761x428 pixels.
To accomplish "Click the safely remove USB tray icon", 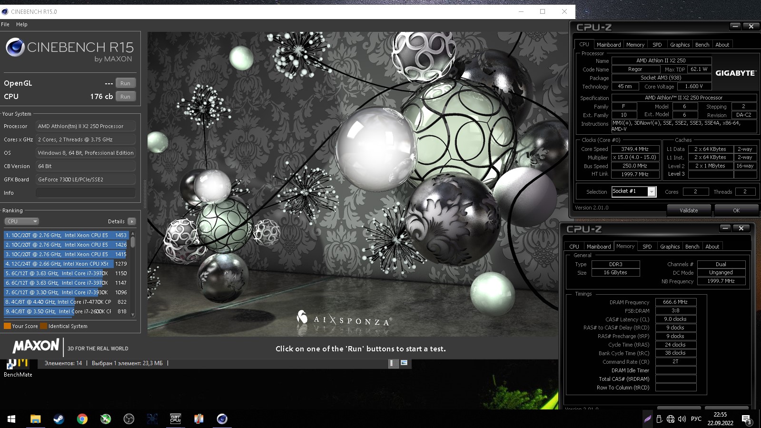I will tap(659, 419).
